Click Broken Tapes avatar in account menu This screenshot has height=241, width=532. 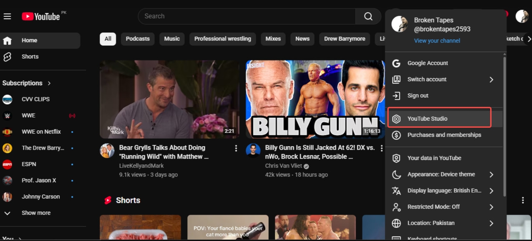point(399,24)
